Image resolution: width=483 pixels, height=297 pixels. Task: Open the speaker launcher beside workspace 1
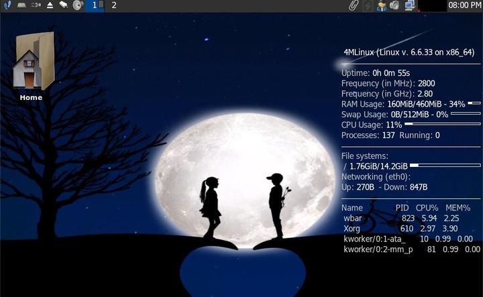78,5
